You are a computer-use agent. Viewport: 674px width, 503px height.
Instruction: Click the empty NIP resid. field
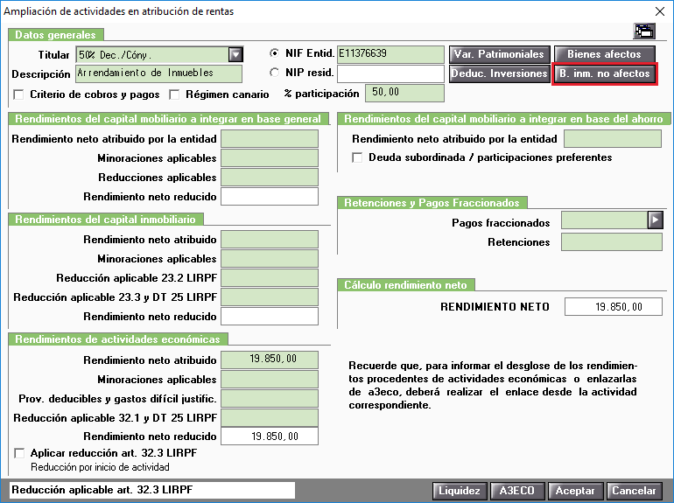pyautogui.click(x=390, y=73)
